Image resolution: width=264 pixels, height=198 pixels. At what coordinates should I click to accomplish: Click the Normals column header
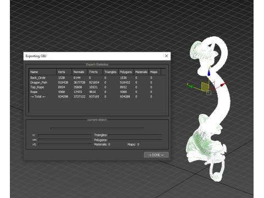pyautogui.click(x=80, y=72)
